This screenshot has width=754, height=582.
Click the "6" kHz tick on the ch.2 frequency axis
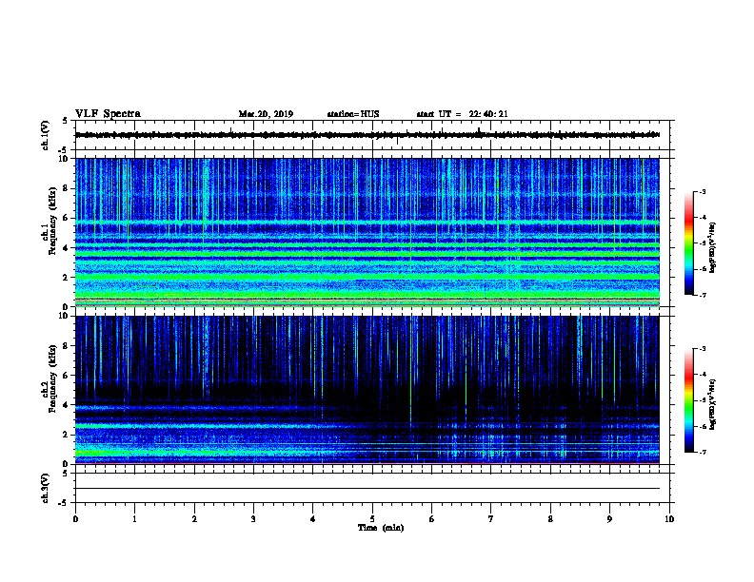66,376
